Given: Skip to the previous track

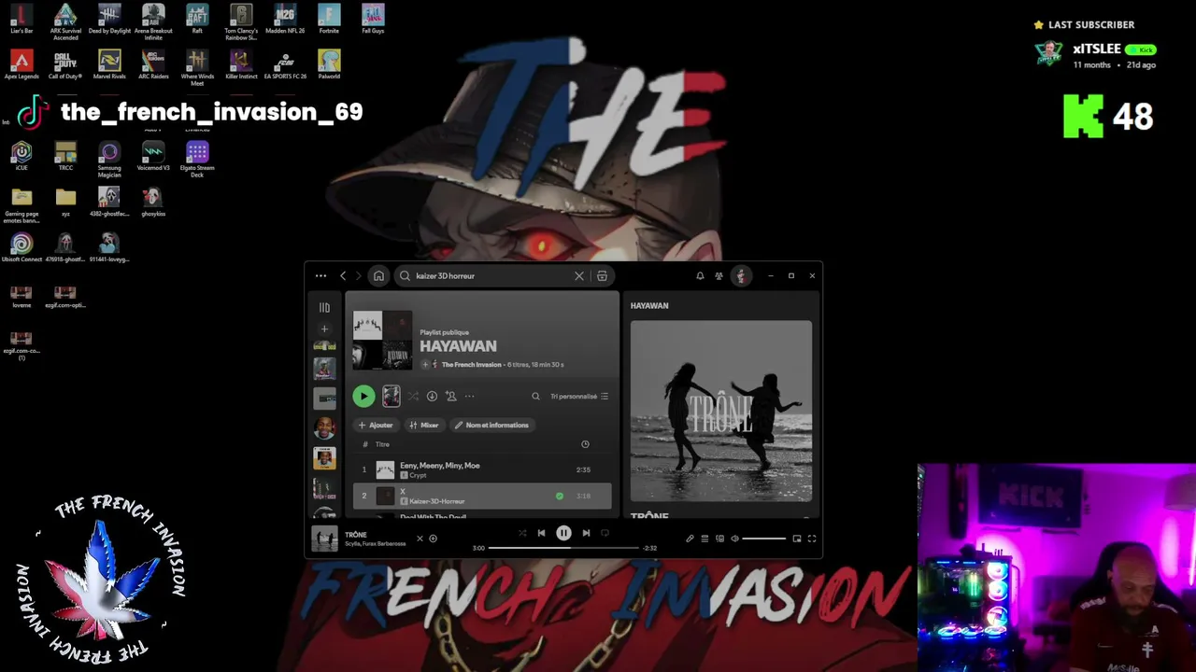Looking at the screenshot, I should (541, 533).
